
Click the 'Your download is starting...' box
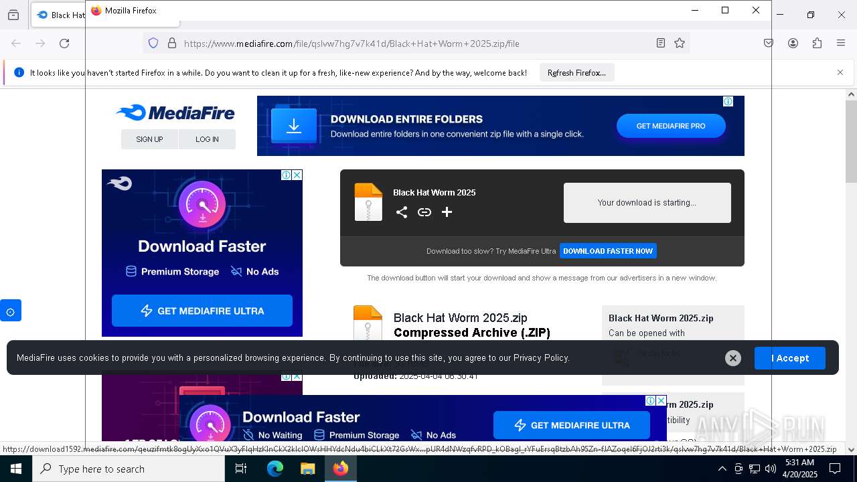point(647,203)
